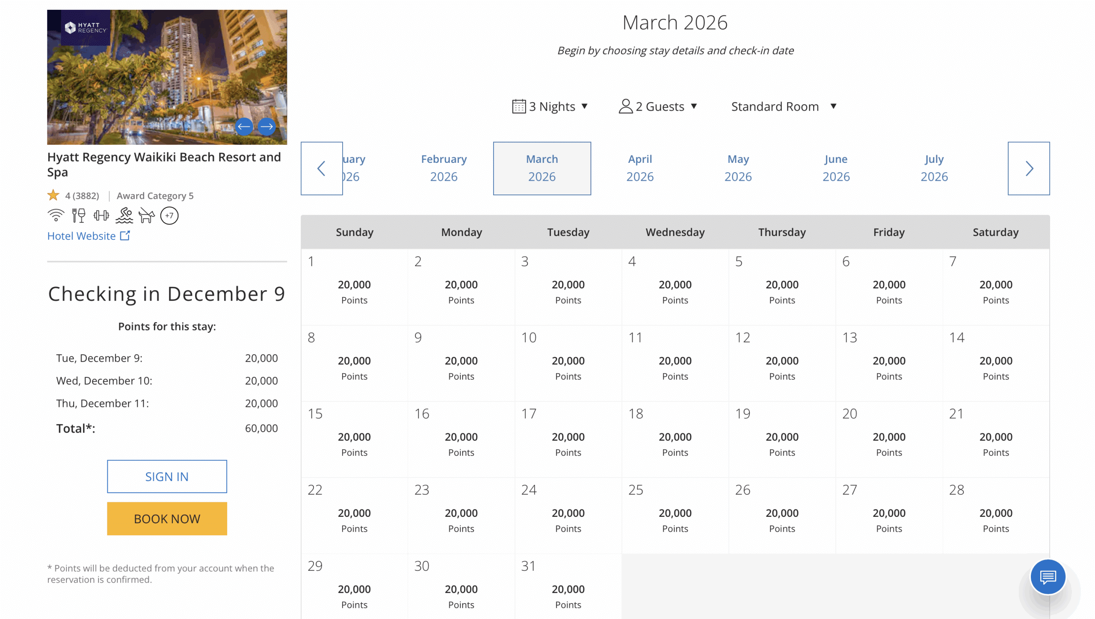Click the Award Category 5 label
Viewport: 1095px width, 619px height.
coord(155,196)
